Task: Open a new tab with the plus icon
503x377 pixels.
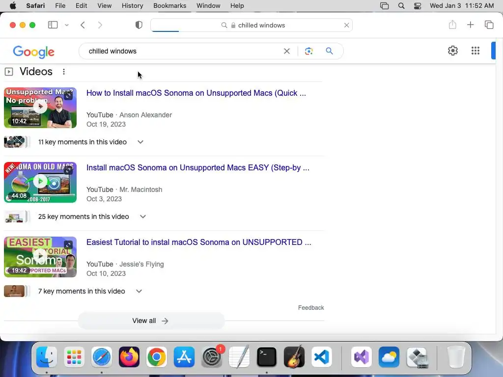Action: coord(470,25)
